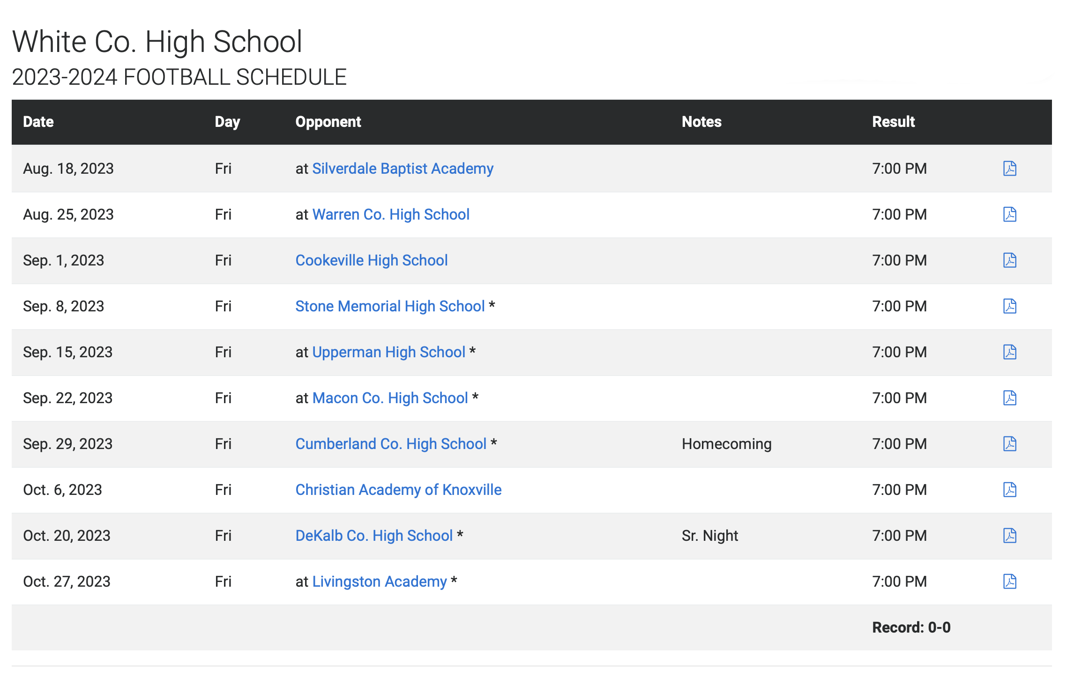Click the Oct. 27, 2023 date cell

[x=67, y=582]
